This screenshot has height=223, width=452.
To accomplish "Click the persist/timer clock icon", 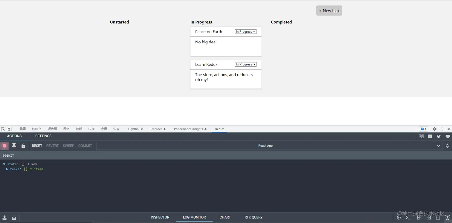I will pos(398,218).
